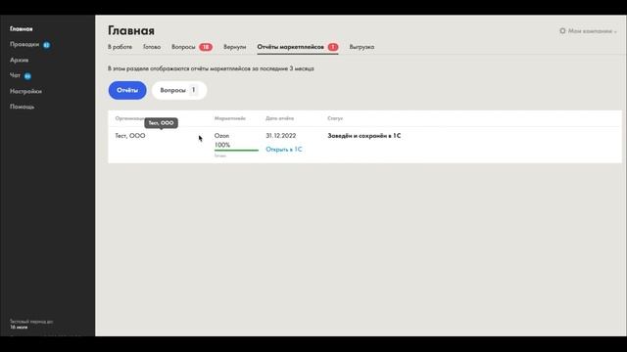Click the blue Отчёты button
Screen dimensions: 627x352
[x=127, y=90]
